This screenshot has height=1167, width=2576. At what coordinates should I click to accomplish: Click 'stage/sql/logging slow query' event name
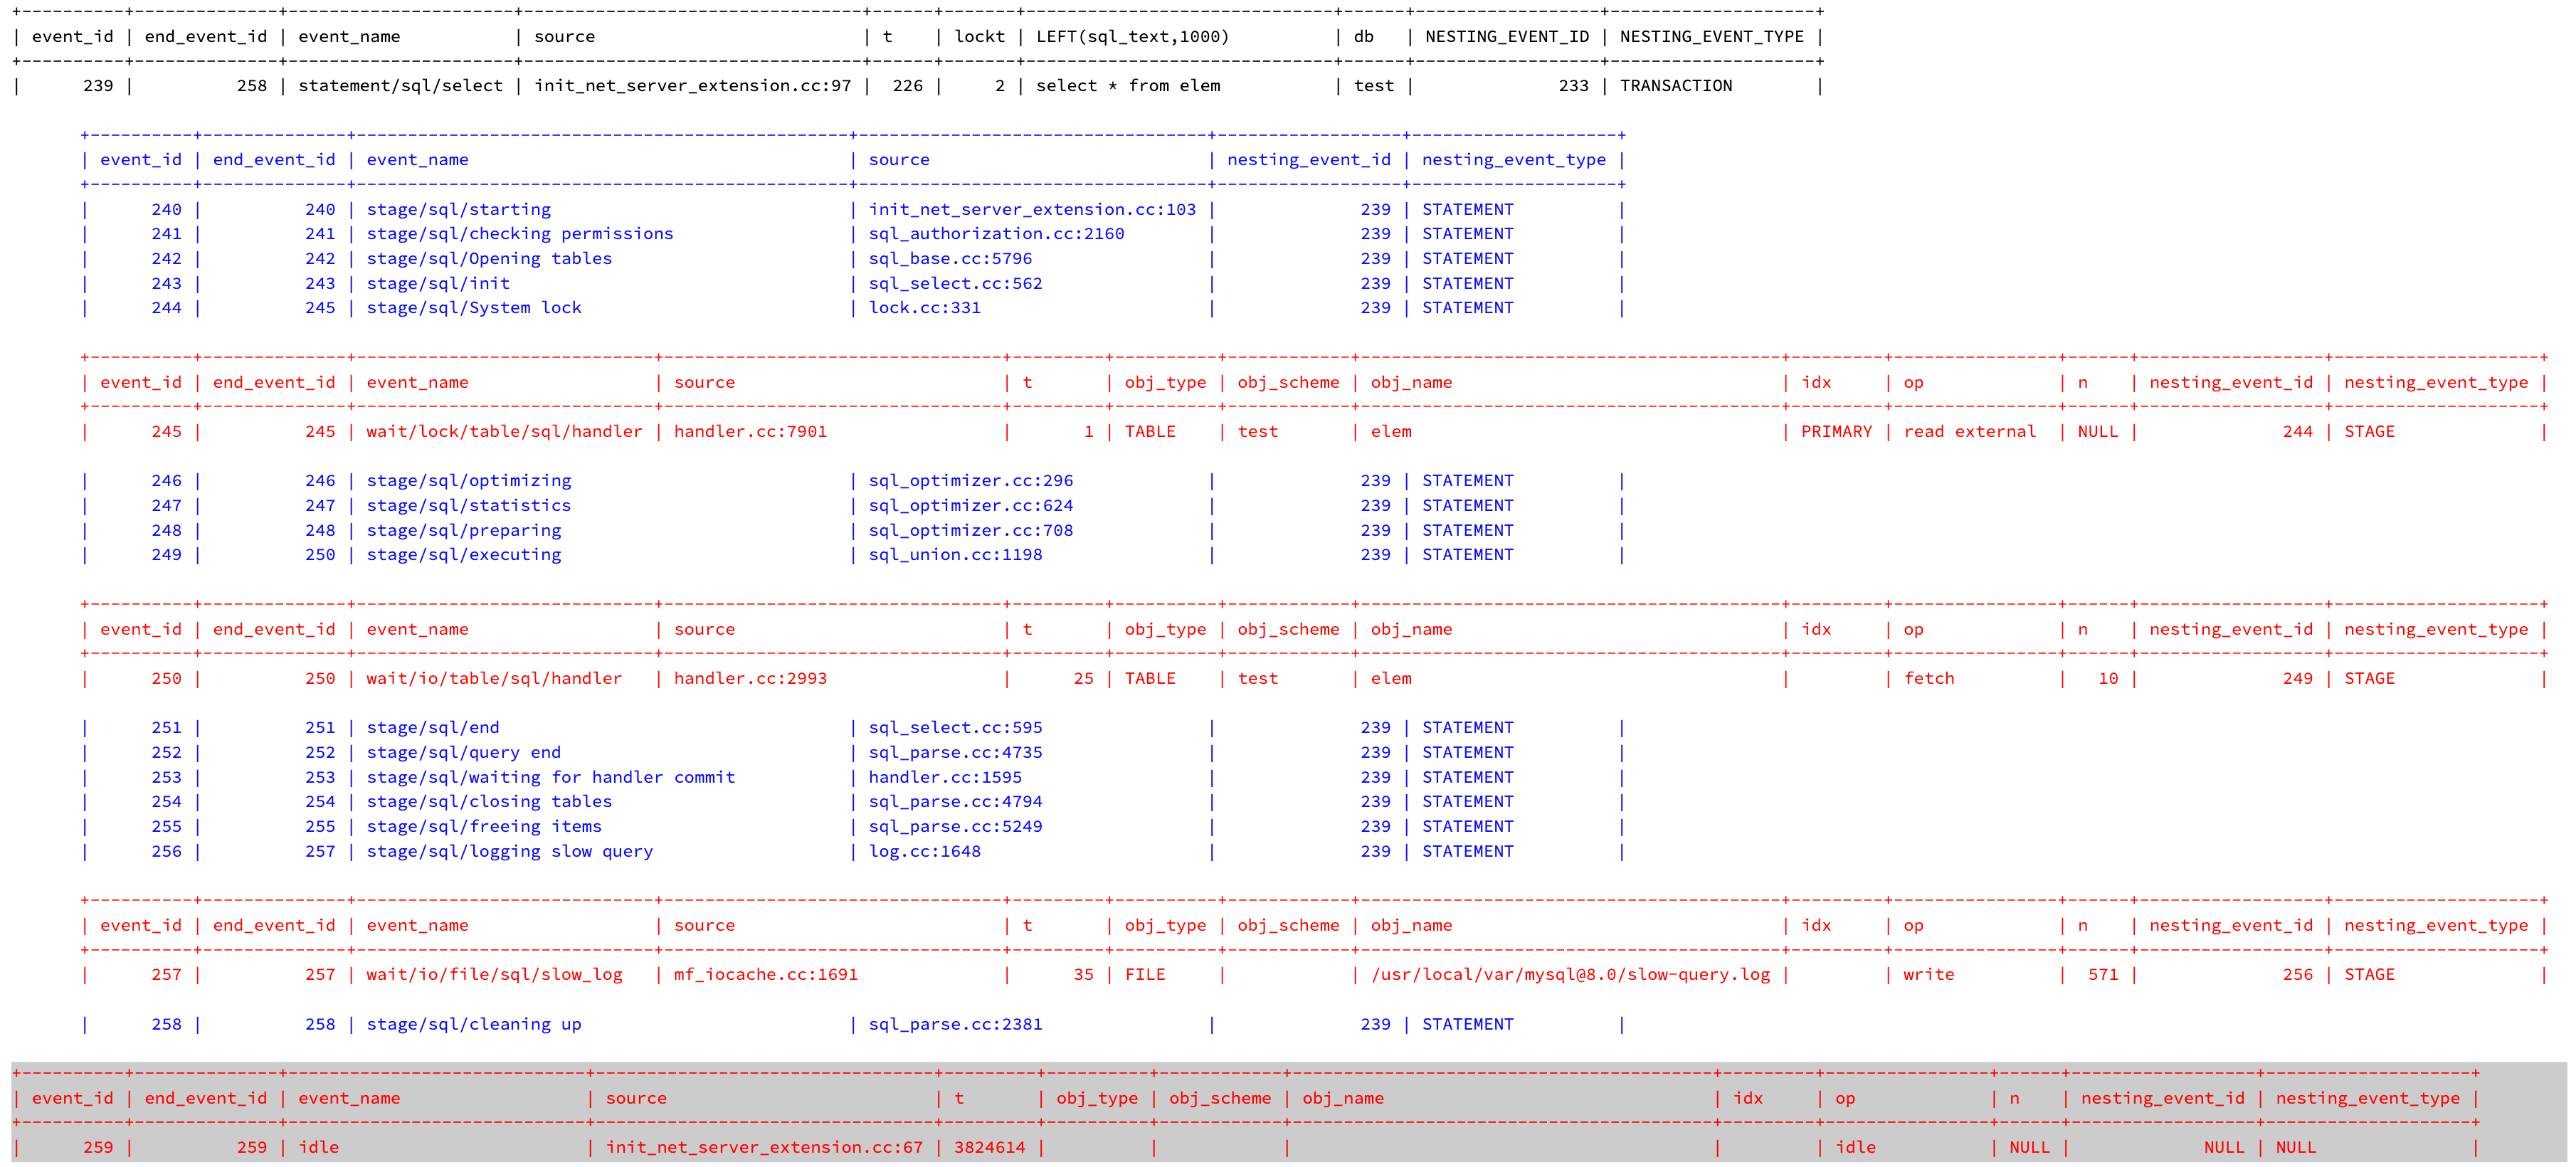pos(509,852)
